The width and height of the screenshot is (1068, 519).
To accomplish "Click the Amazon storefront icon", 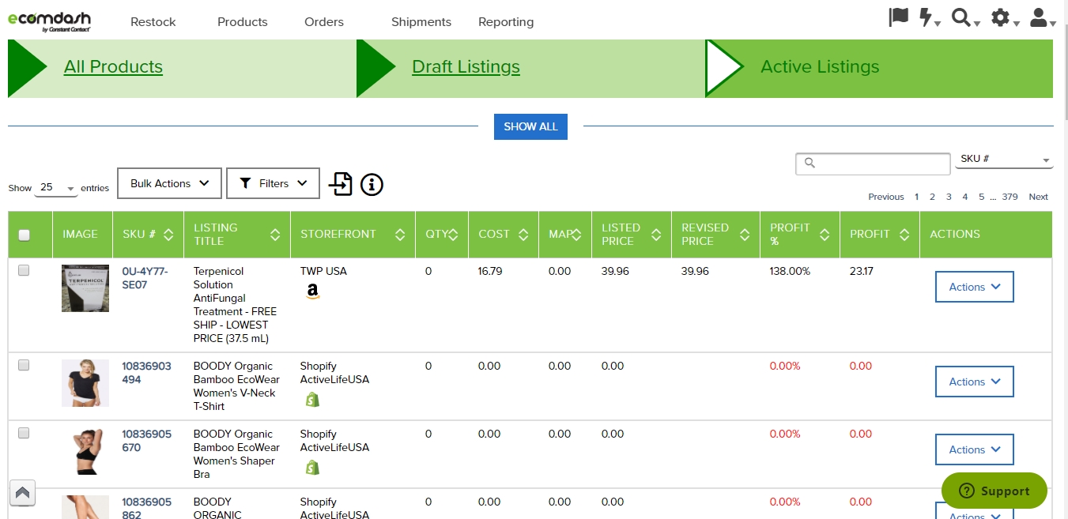I will [313, 292].
